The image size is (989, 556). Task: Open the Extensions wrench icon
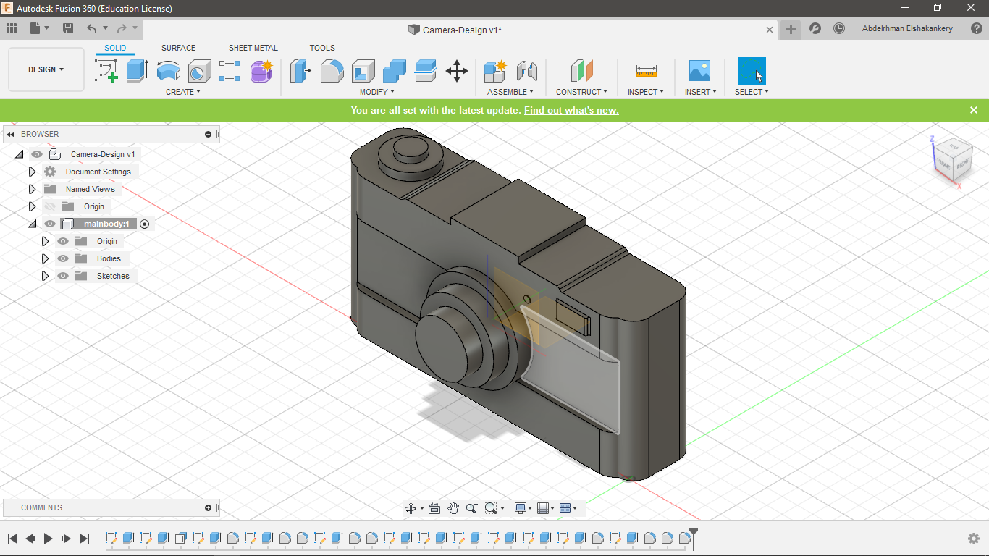[x=815, y=28]
